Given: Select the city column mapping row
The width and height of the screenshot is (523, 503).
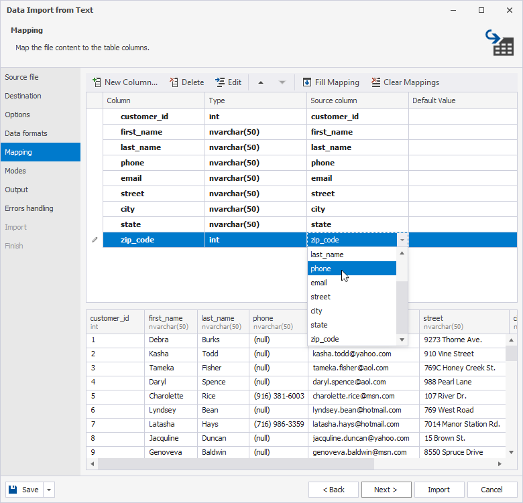Looking at the screenshot, I should (x=310, y=209).
